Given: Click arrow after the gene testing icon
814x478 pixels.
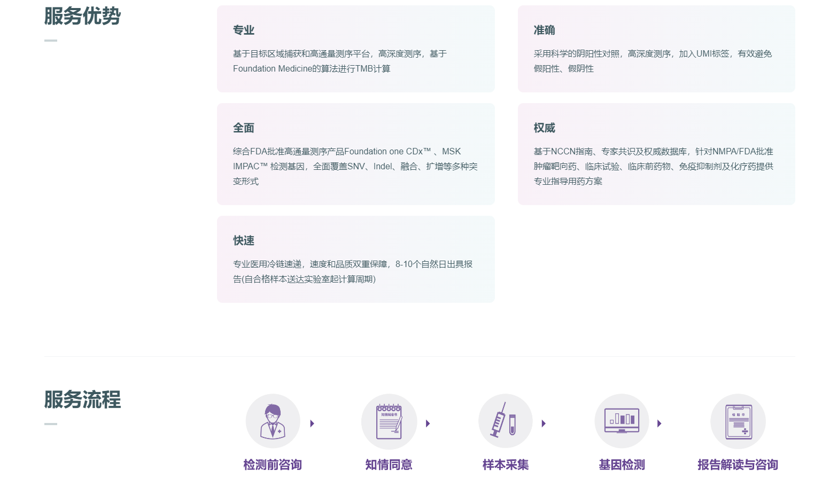Looking at the screenshot, I should coord(660,424).
